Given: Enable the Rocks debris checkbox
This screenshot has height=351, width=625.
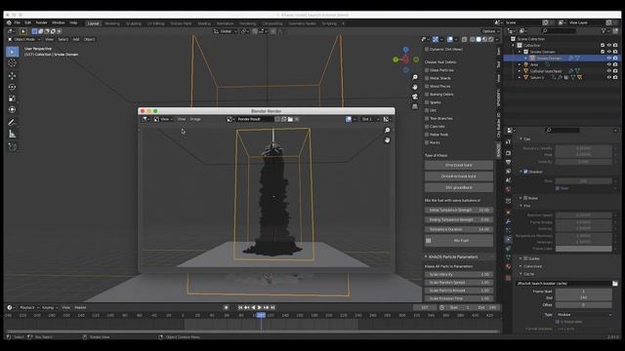Looking at the screenshot, I should [427, 142].
